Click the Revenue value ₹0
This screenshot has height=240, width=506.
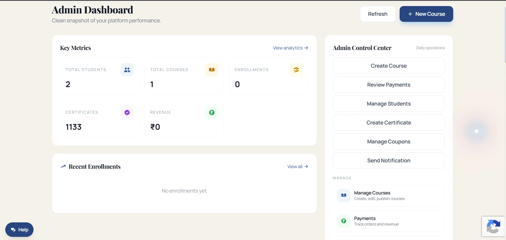155,127
